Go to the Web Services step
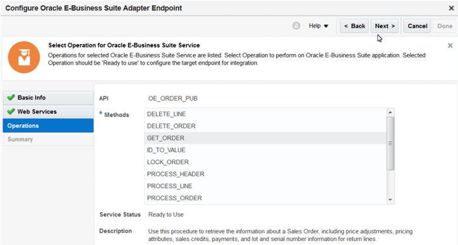This screenshot has height=245, width=458. [x=48, y=112]
